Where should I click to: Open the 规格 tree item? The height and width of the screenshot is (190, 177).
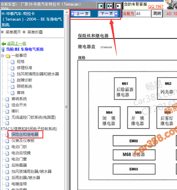(x=21, y=62)
